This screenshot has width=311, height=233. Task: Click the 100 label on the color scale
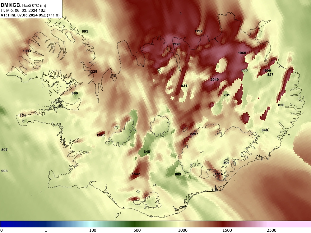pyautogui.click(x=93, y=230)
